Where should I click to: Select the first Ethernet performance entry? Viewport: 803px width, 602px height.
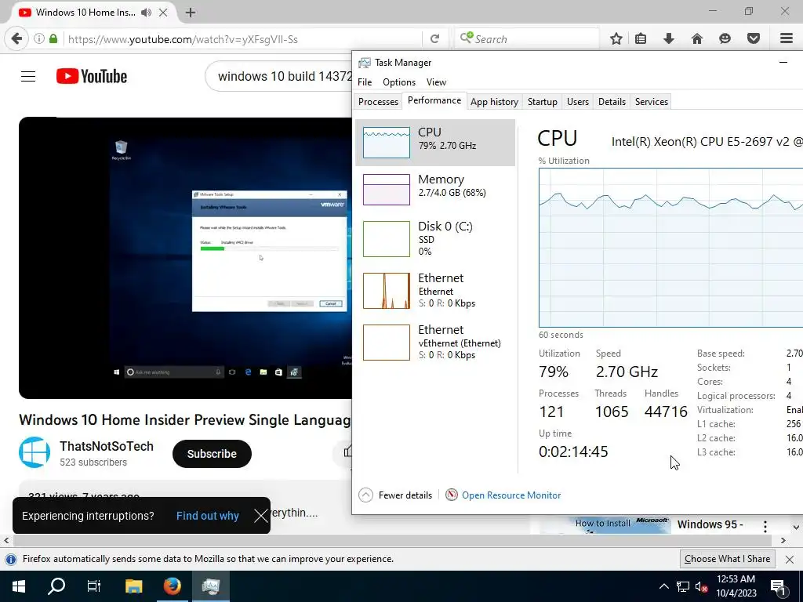(x=434, y=290)
